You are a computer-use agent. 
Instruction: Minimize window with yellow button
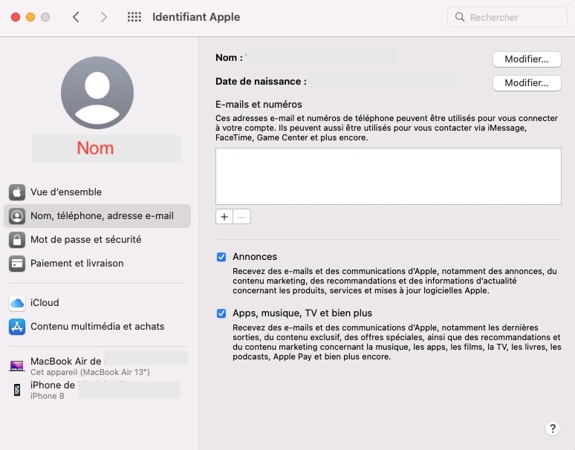(30, 17)
